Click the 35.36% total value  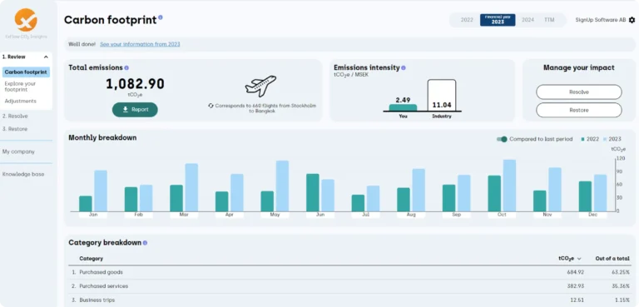tap(621, 286)
